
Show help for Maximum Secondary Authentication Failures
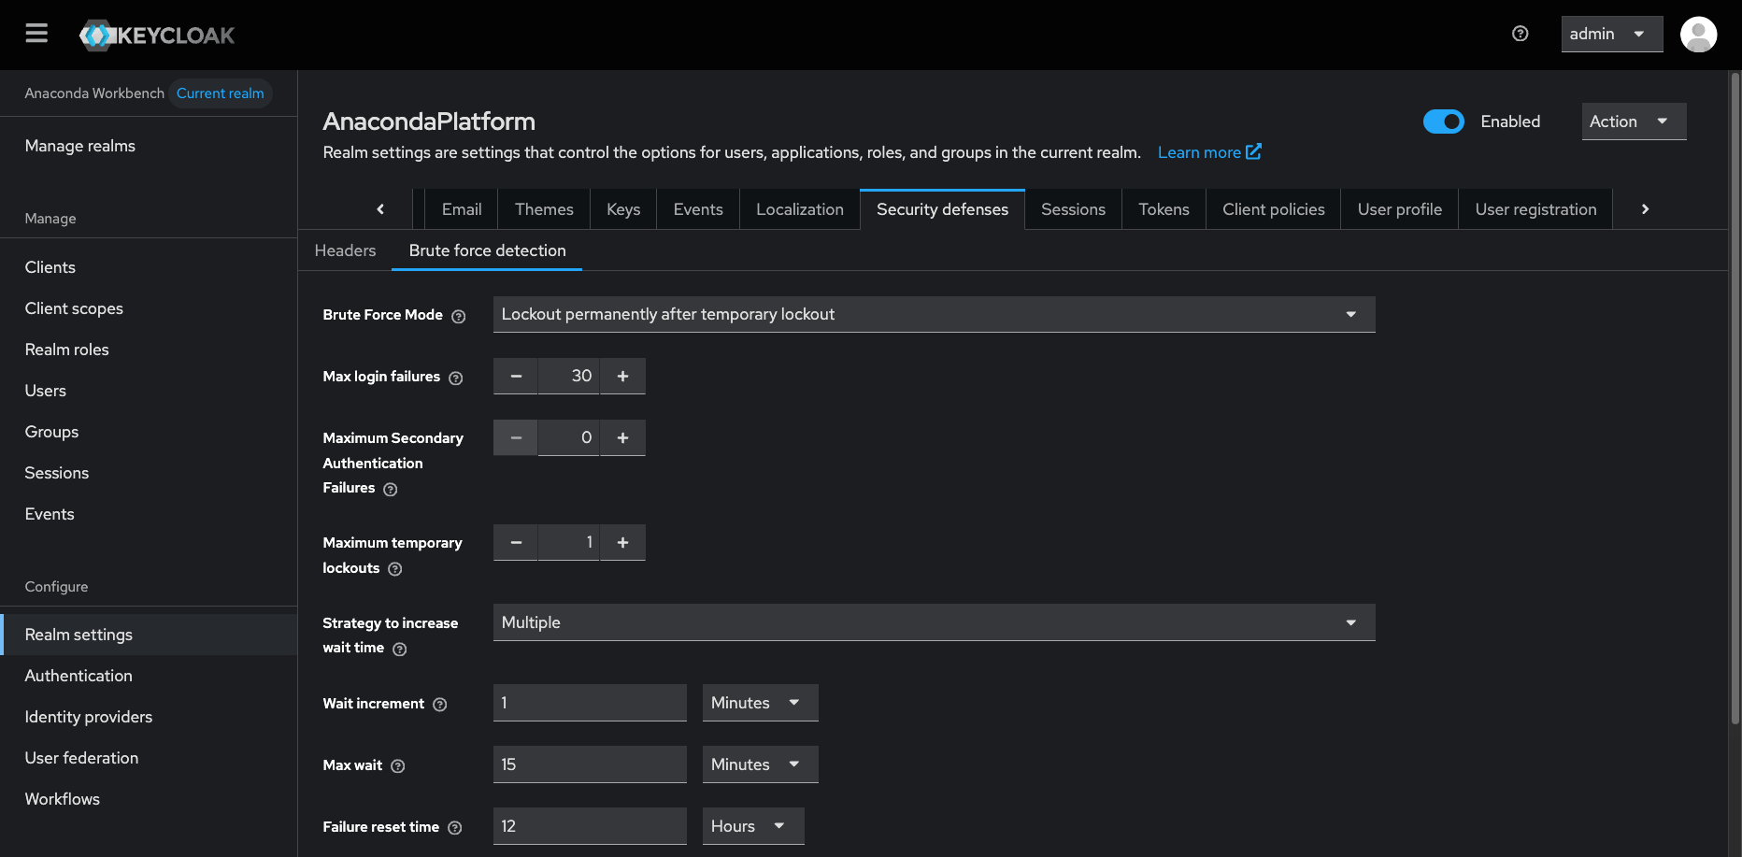tap(391, 489)
